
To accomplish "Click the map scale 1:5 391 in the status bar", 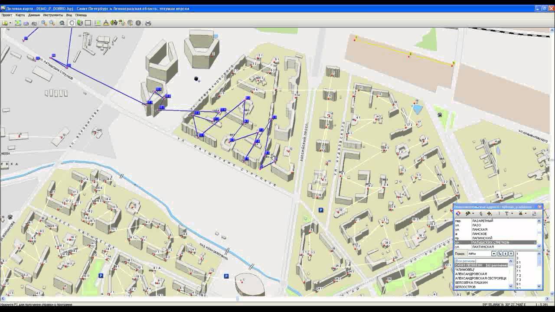I will pos(542,304).
